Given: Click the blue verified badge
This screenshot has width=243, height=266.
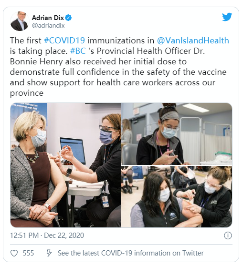Looking at the screenshot, I should click(x=68, y=18).
